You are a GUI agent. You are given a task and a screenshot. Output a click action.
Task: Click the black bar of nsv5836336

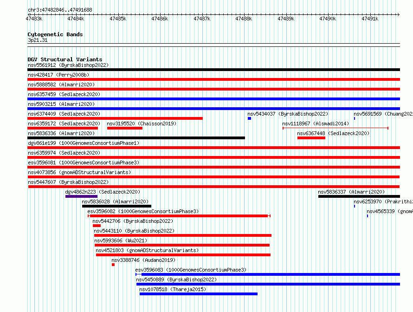pos(136,138)
